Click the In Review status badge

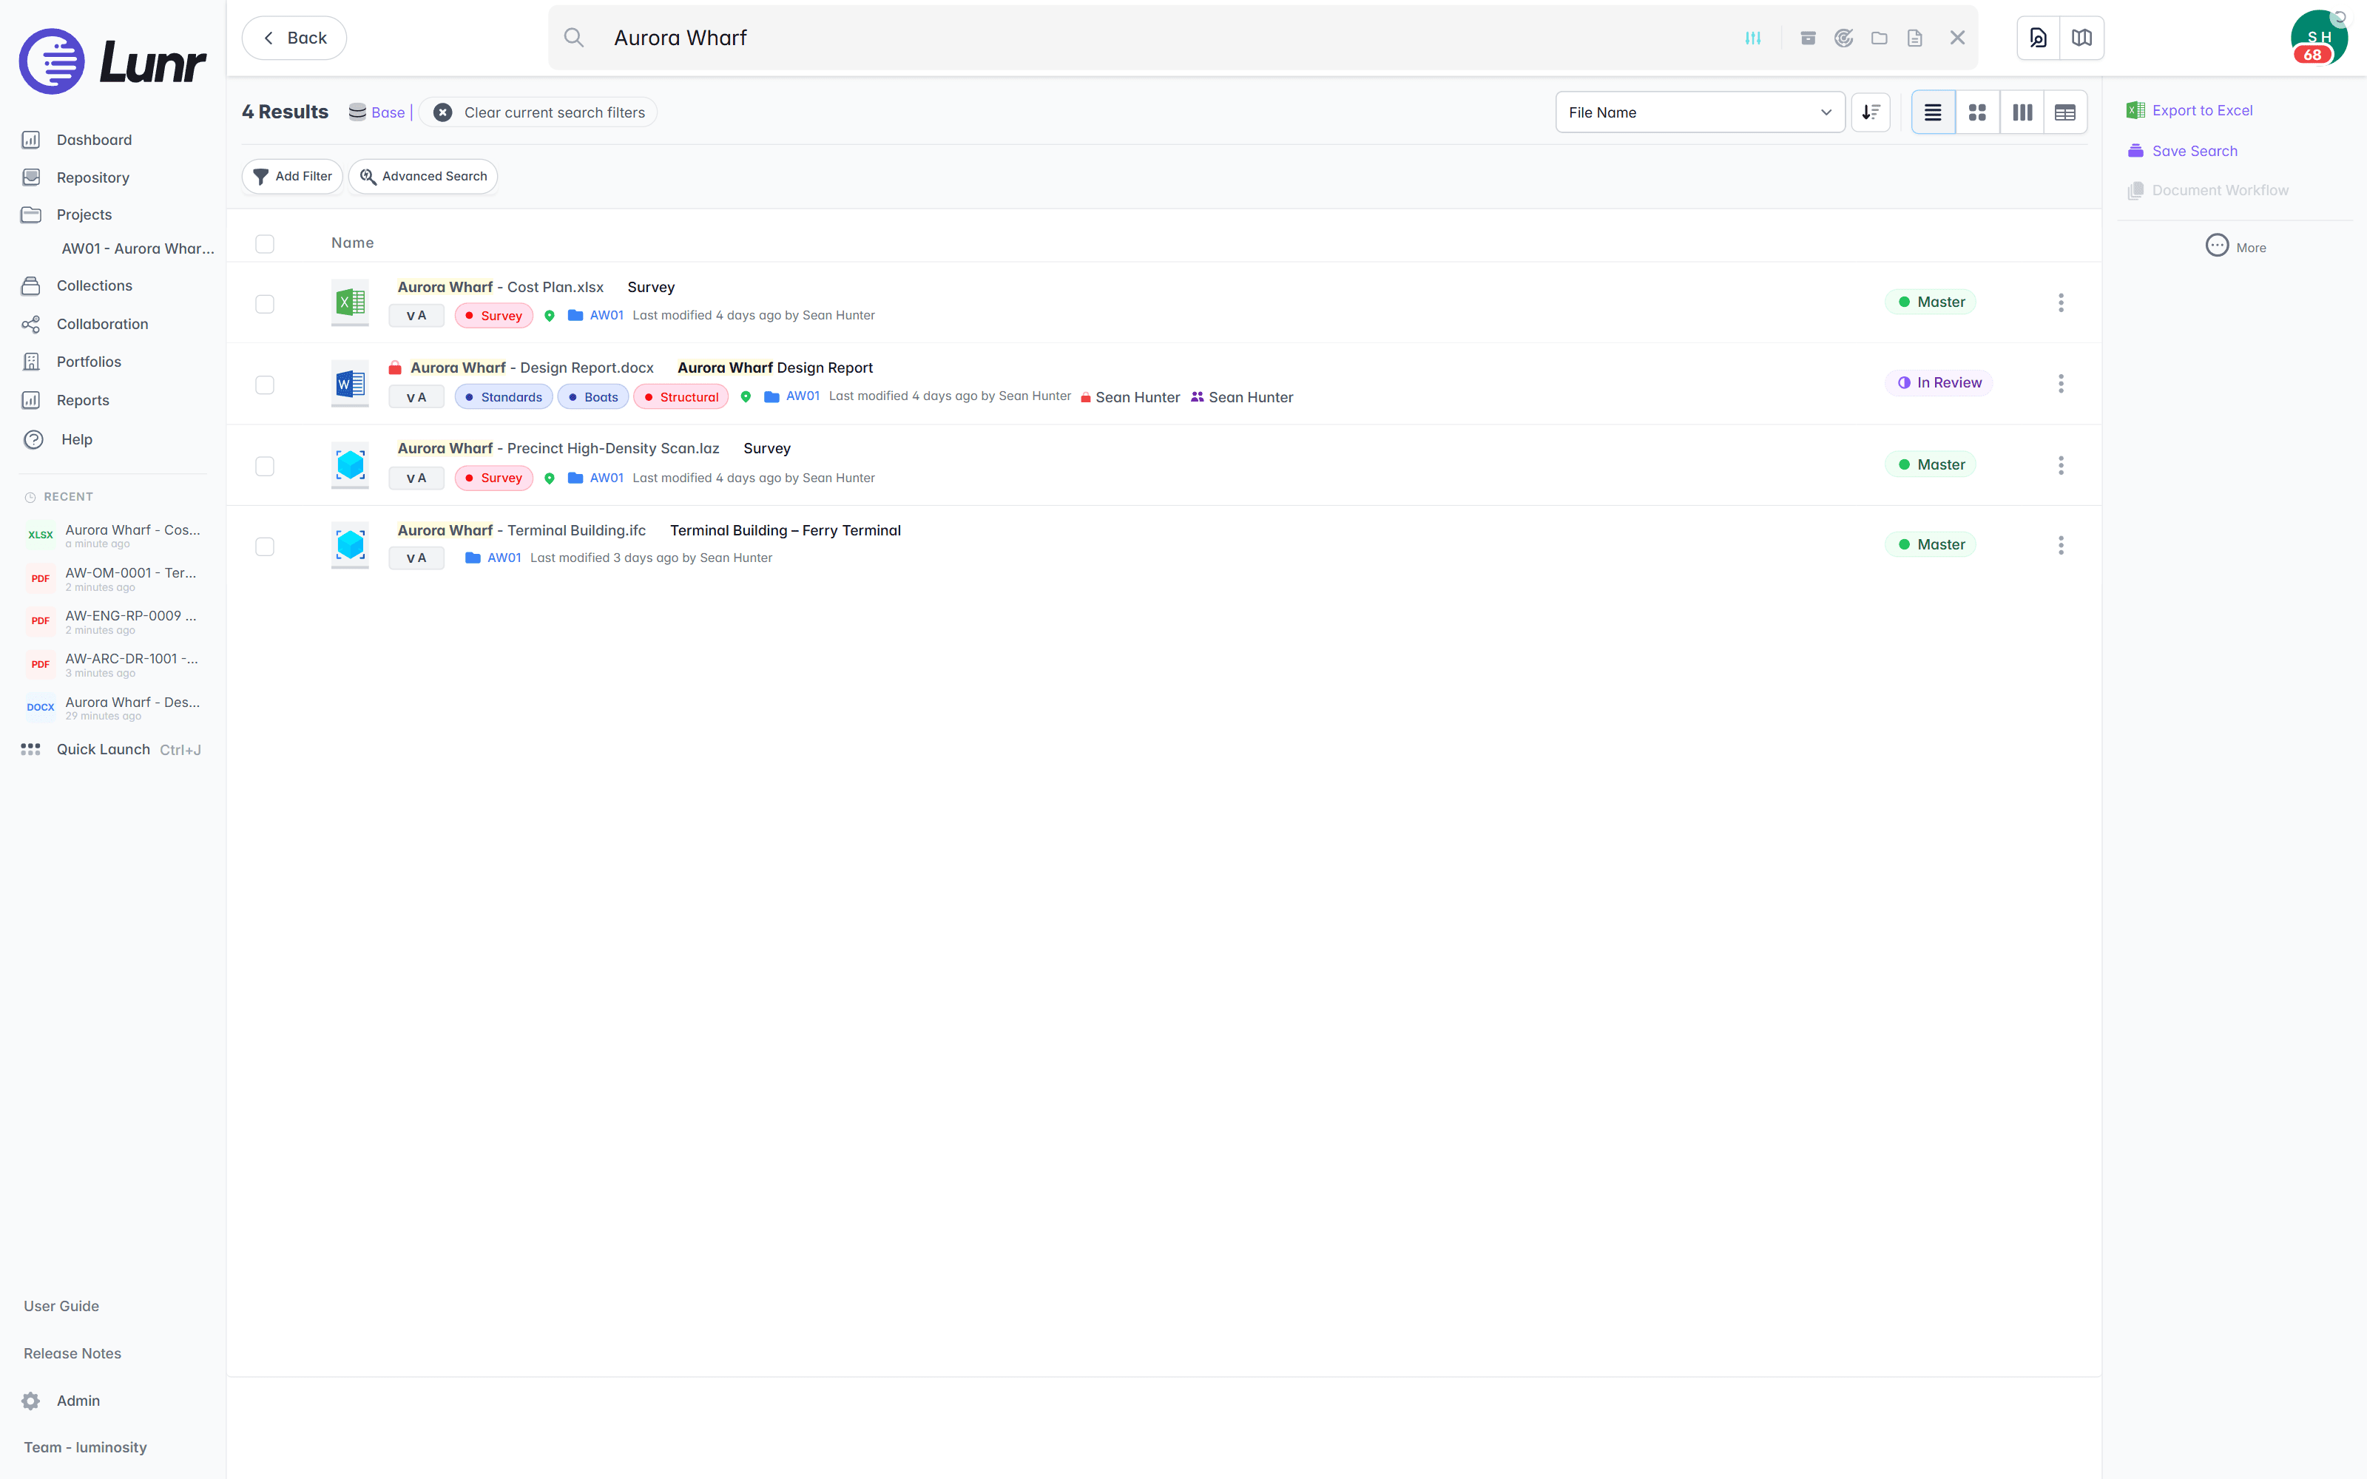(x=1939, y=382)
